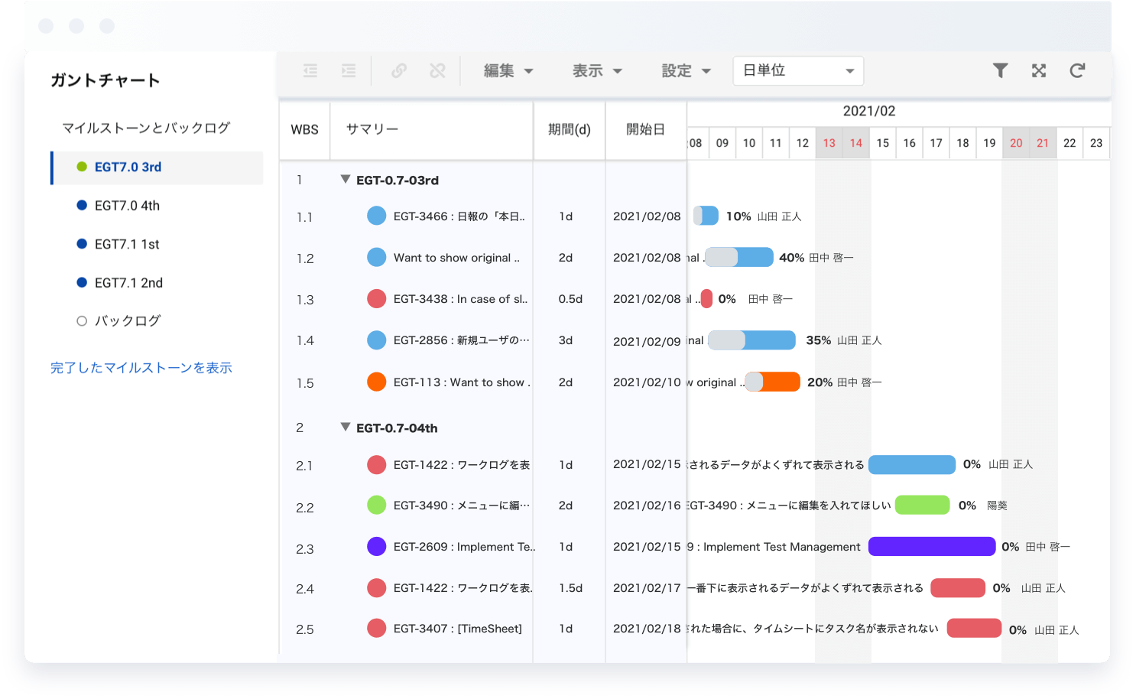1136x699 pixels.
Task: Click the small red 0% bar in row 1.3
Action: pos(706,298)
